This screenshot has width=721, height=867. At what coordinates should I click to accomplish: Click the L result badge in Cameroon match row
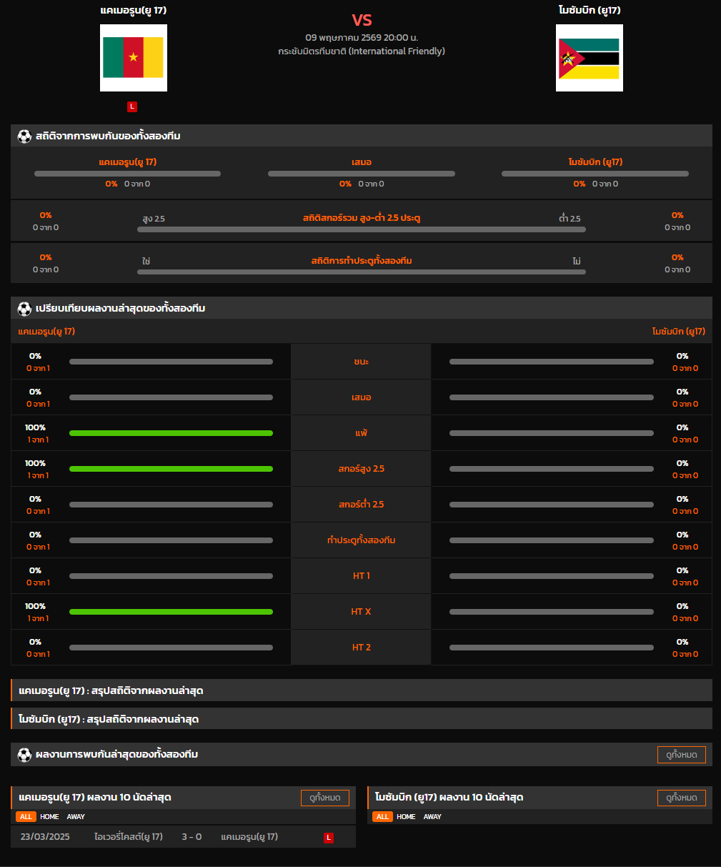click(x=329, y=837)
